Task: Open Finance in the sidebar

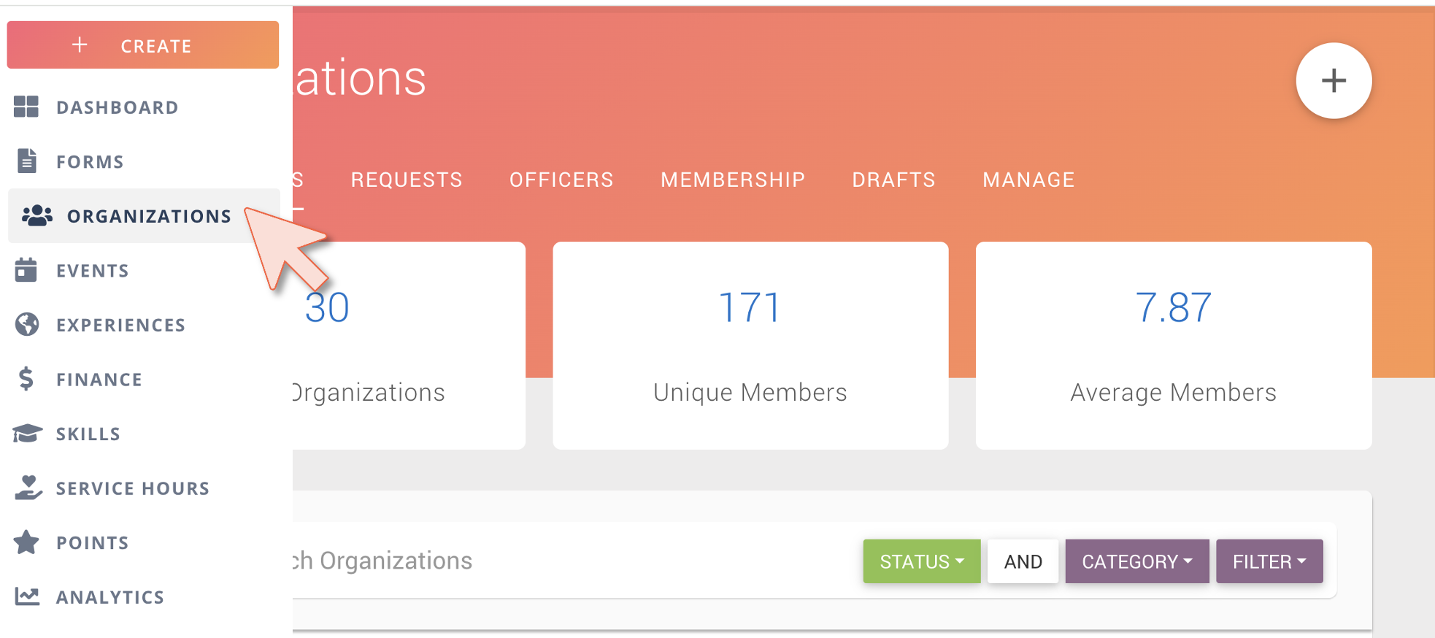Action: point(144,379)
